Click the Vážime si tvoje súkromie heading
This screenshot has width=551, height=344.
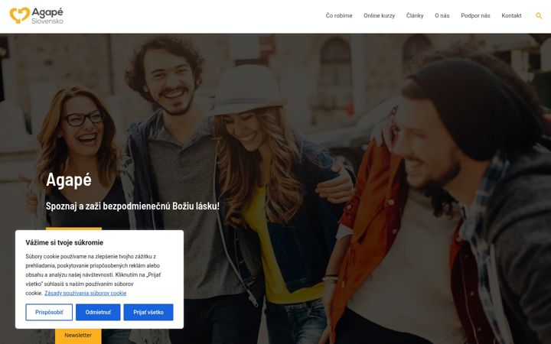point(64,242)
